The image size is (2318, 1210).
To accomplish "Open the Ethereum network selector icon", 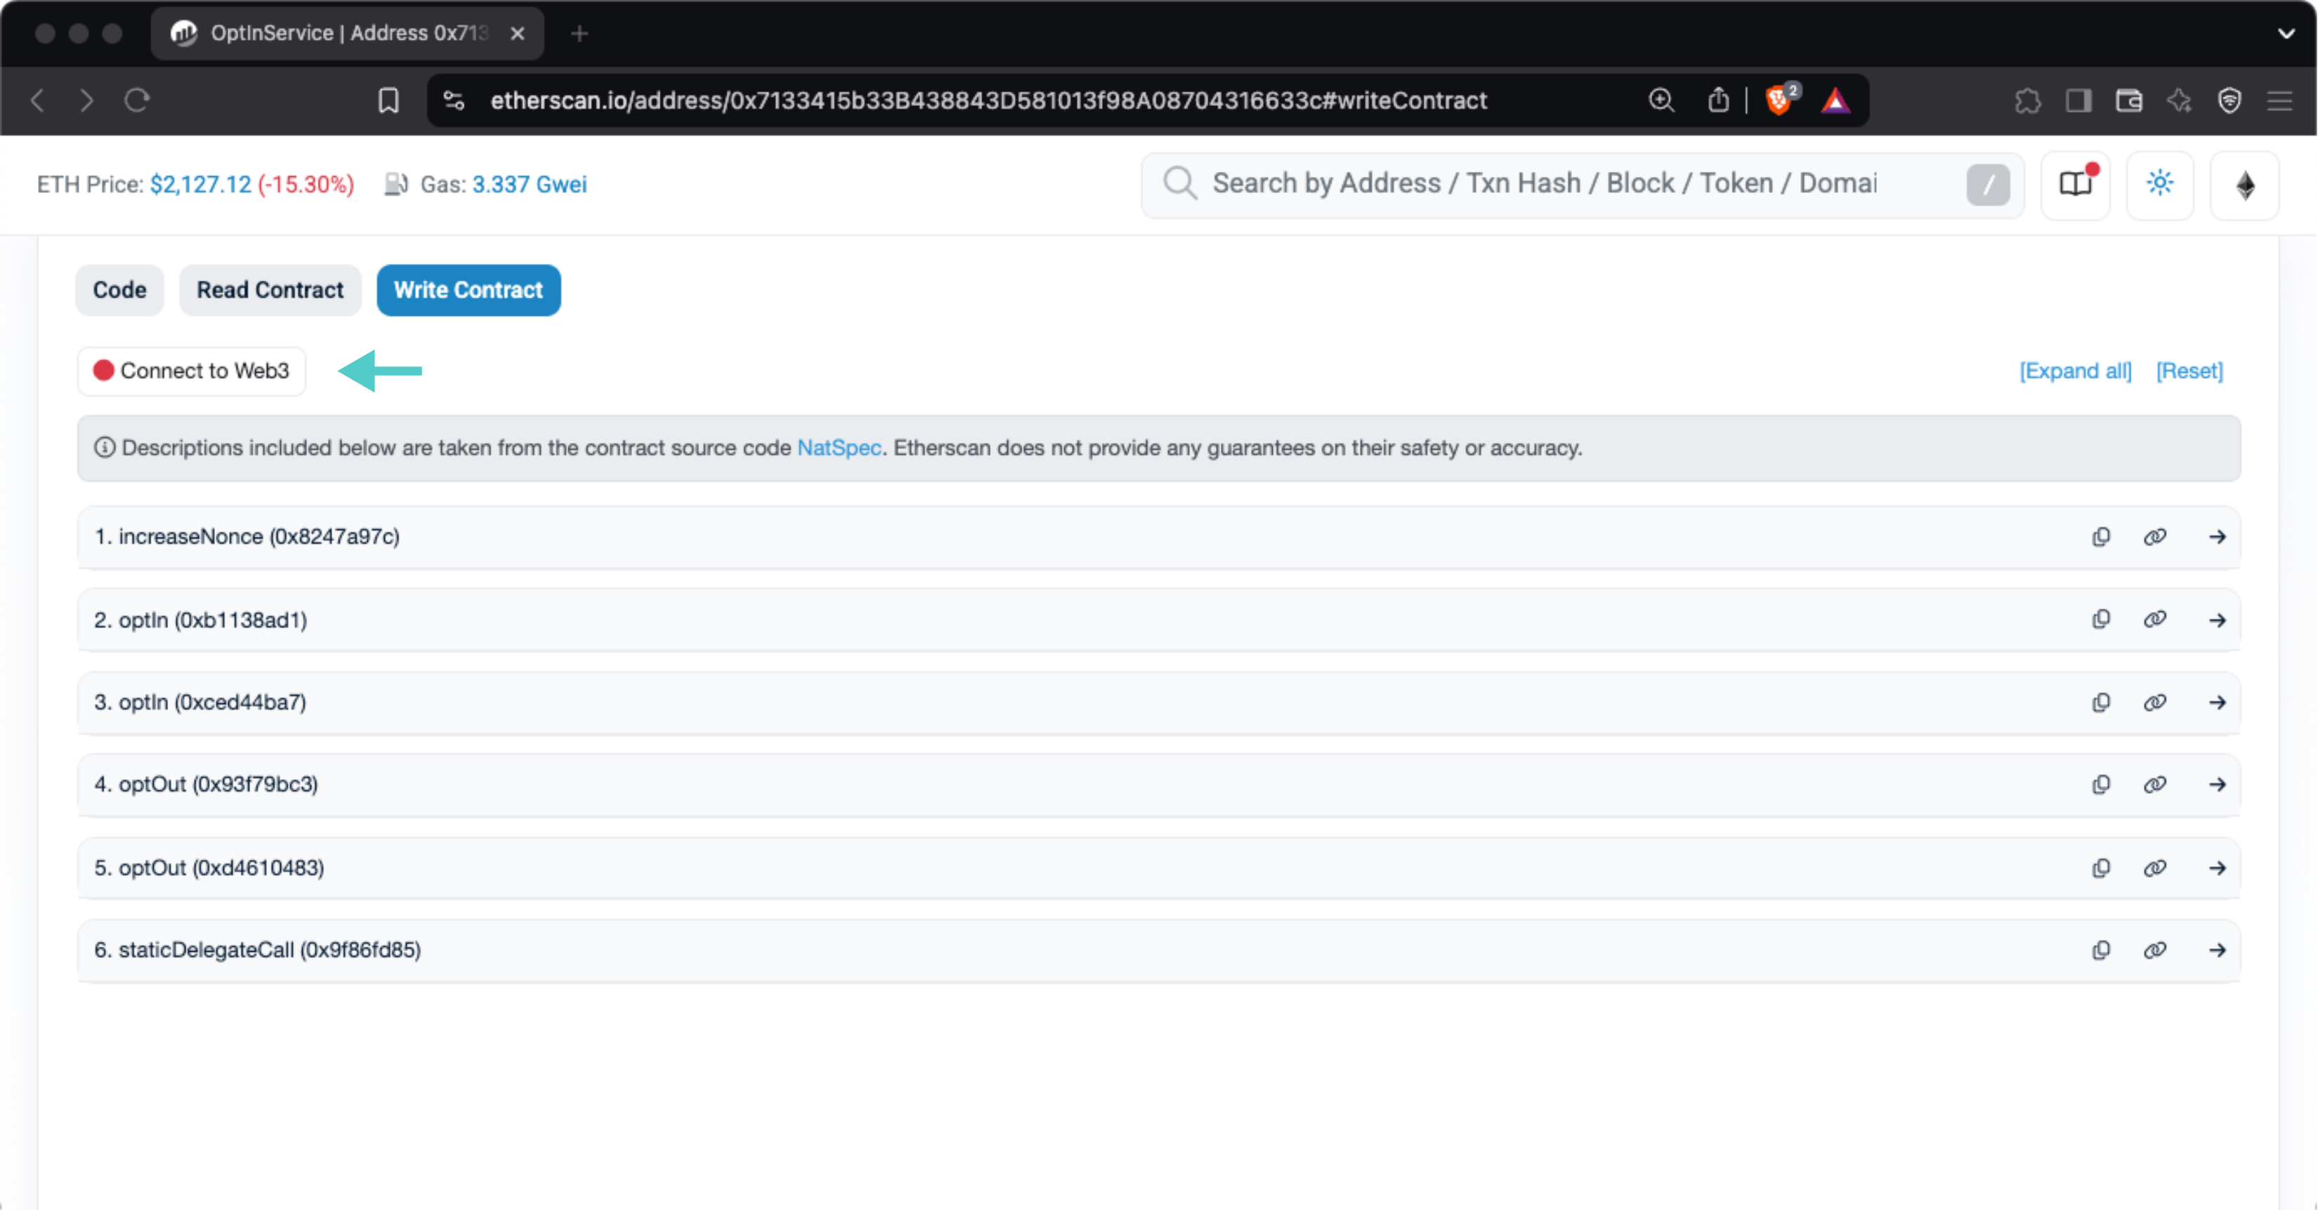I will click(2244, 185).
